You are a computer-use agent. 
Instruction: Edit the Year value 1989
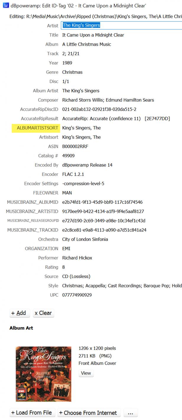(67, 63)
